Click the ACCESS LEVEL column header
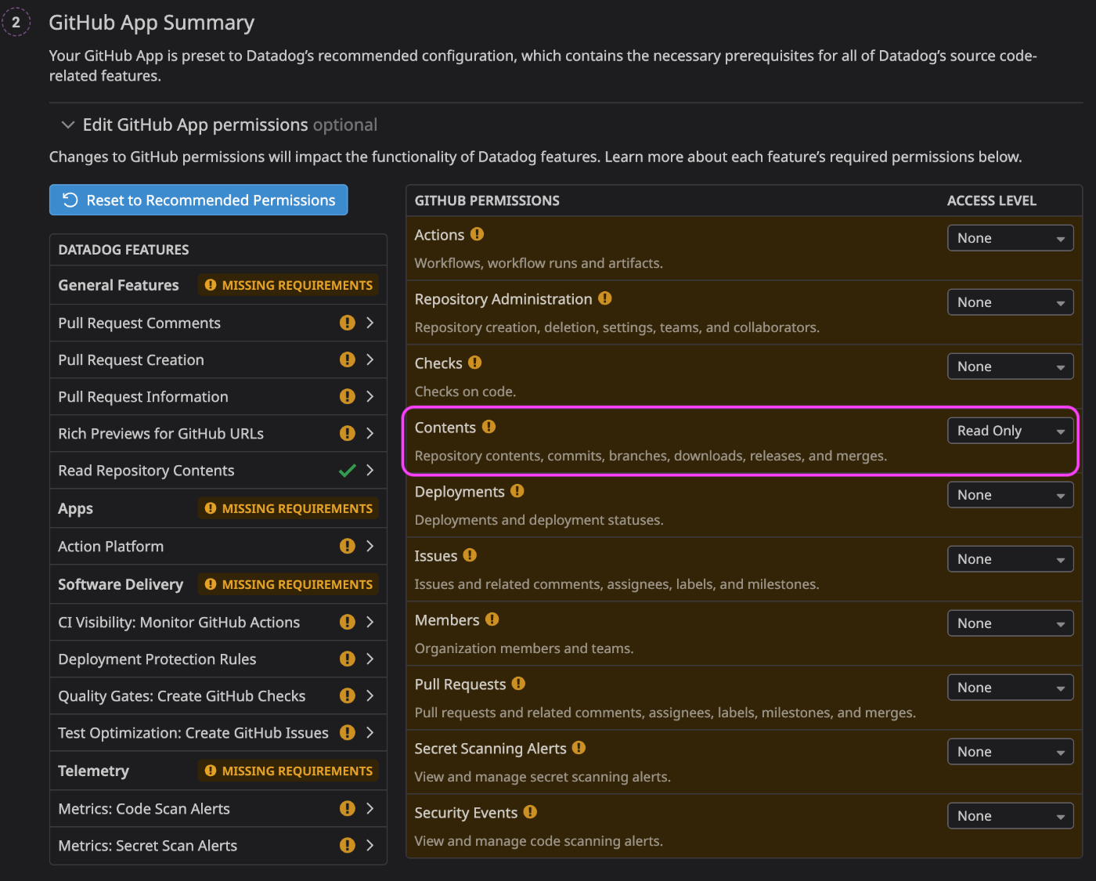This screenshot has width=1096, height=881. click(x=992, y=200)
